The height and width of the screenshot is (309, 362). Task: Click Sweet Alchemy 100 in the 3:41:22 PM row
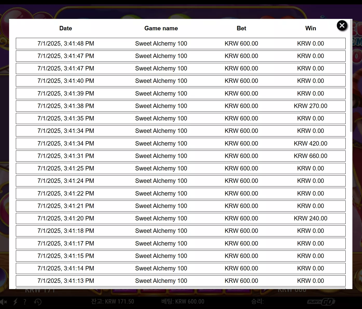click(x=161, y=193)
